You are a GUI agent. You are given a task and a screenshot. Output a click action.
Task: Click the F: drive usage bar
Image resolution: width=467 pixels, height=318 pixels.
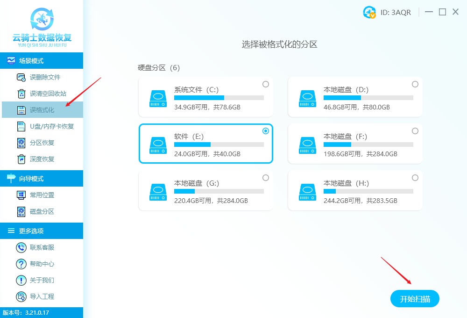pyautogui.click(x=368, y=145)
